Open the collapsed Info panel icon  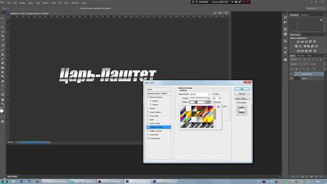(x=285, y=34)
